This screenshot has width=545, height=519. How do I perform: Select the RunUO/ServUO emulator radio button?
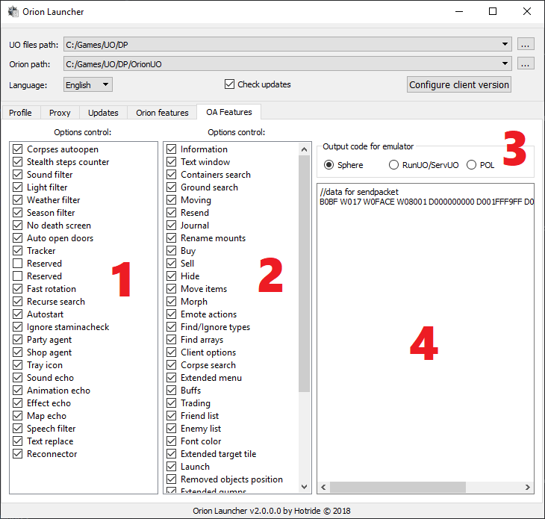pyautogui.click(x=393, y=165)
